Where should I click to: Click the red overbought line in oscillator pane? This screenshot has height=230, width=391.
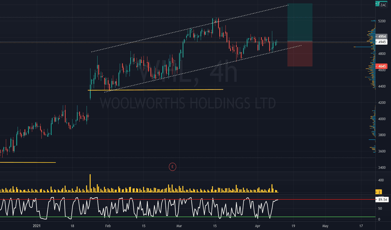(188, 199)
